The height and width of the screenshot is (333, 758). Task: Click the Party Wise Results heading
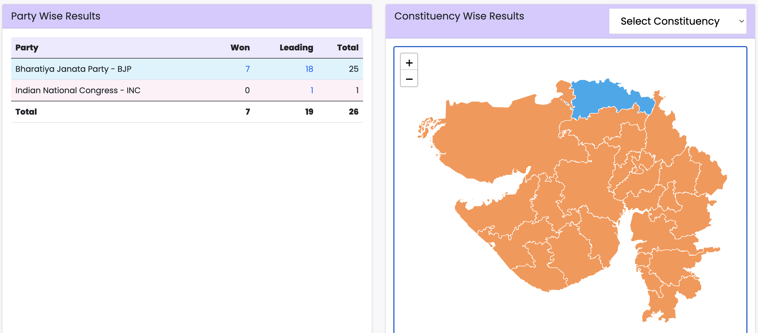click(55, 16)
